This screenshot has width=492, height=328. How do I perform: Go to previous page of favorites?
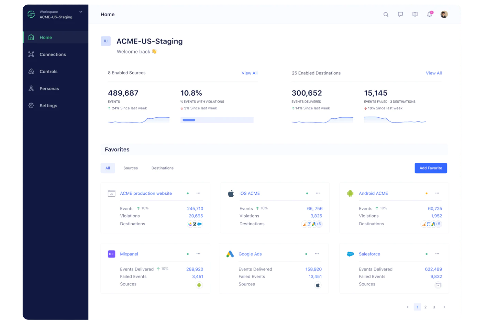408,307
